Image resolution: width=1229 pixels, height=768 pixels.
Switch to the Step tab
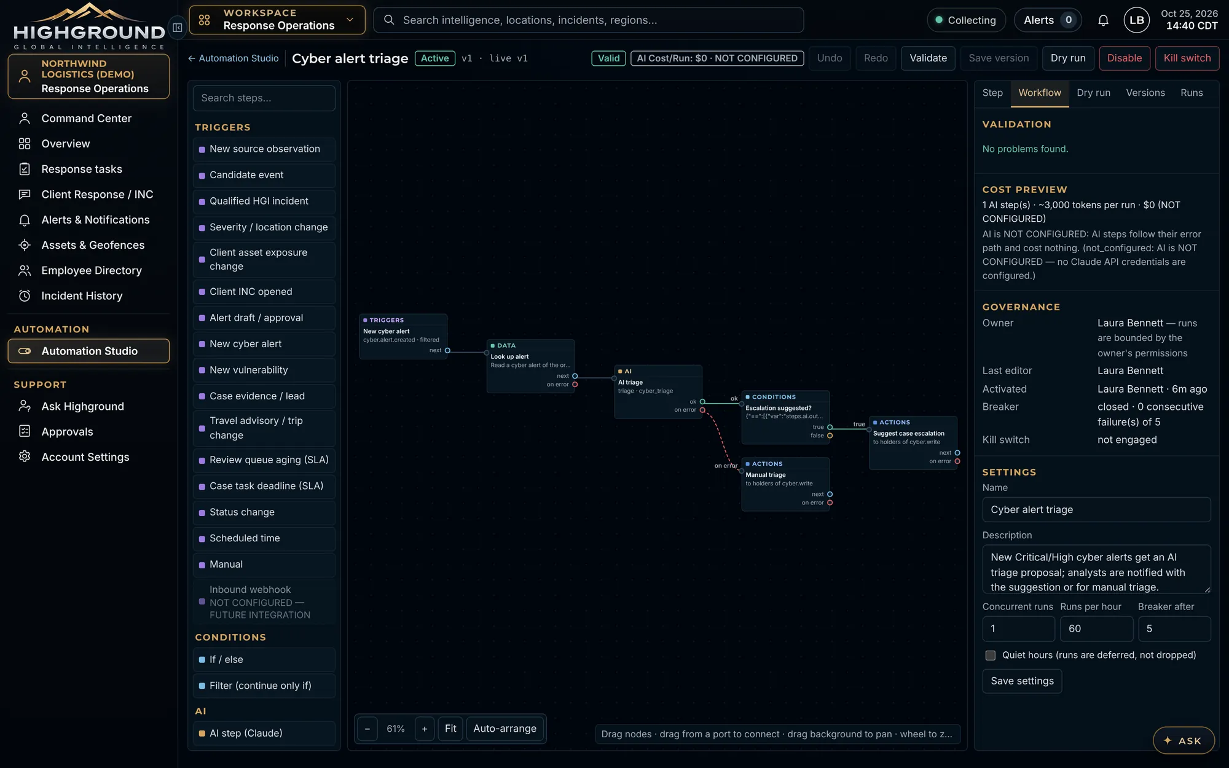click(992, 93)
